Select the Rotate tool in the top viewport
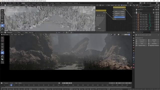 2,19
